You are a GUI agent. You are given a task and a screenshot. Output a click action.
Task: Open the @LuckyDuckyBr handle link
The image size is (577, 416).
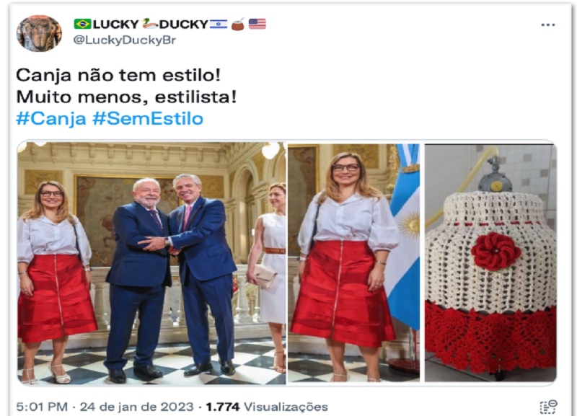tap(124, 40)
